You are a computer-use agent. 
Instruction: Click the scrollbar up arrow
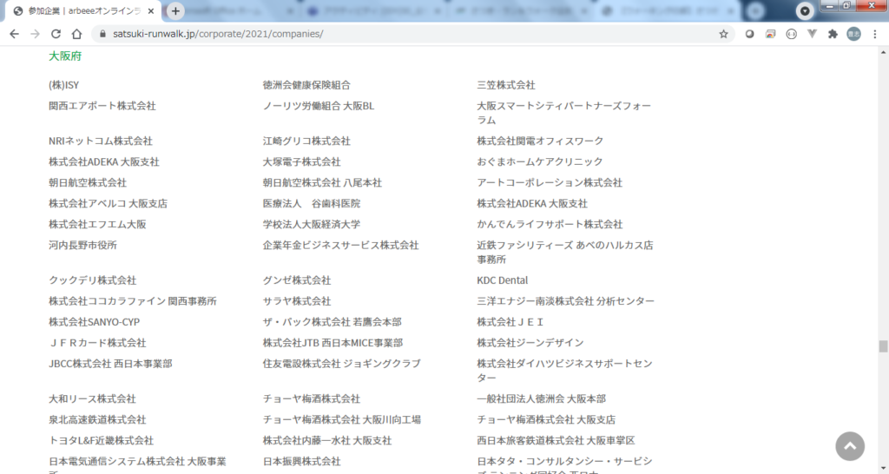(883, 52)
